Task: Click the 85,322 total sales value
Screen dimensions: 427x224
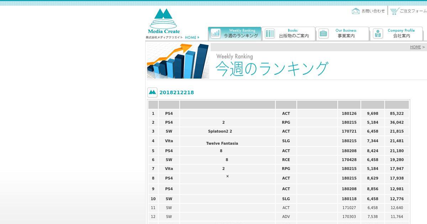Action: click(x=397, y=113)
